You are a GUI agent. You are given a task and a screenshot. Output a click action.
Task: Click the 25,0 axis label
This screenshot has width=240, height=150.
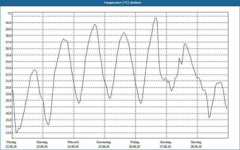tap(8, 55)
